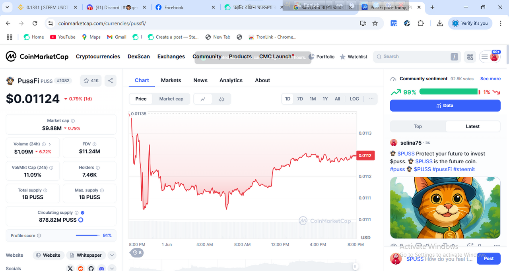Click the Chrome address bar URL

[x=102, y=23]
